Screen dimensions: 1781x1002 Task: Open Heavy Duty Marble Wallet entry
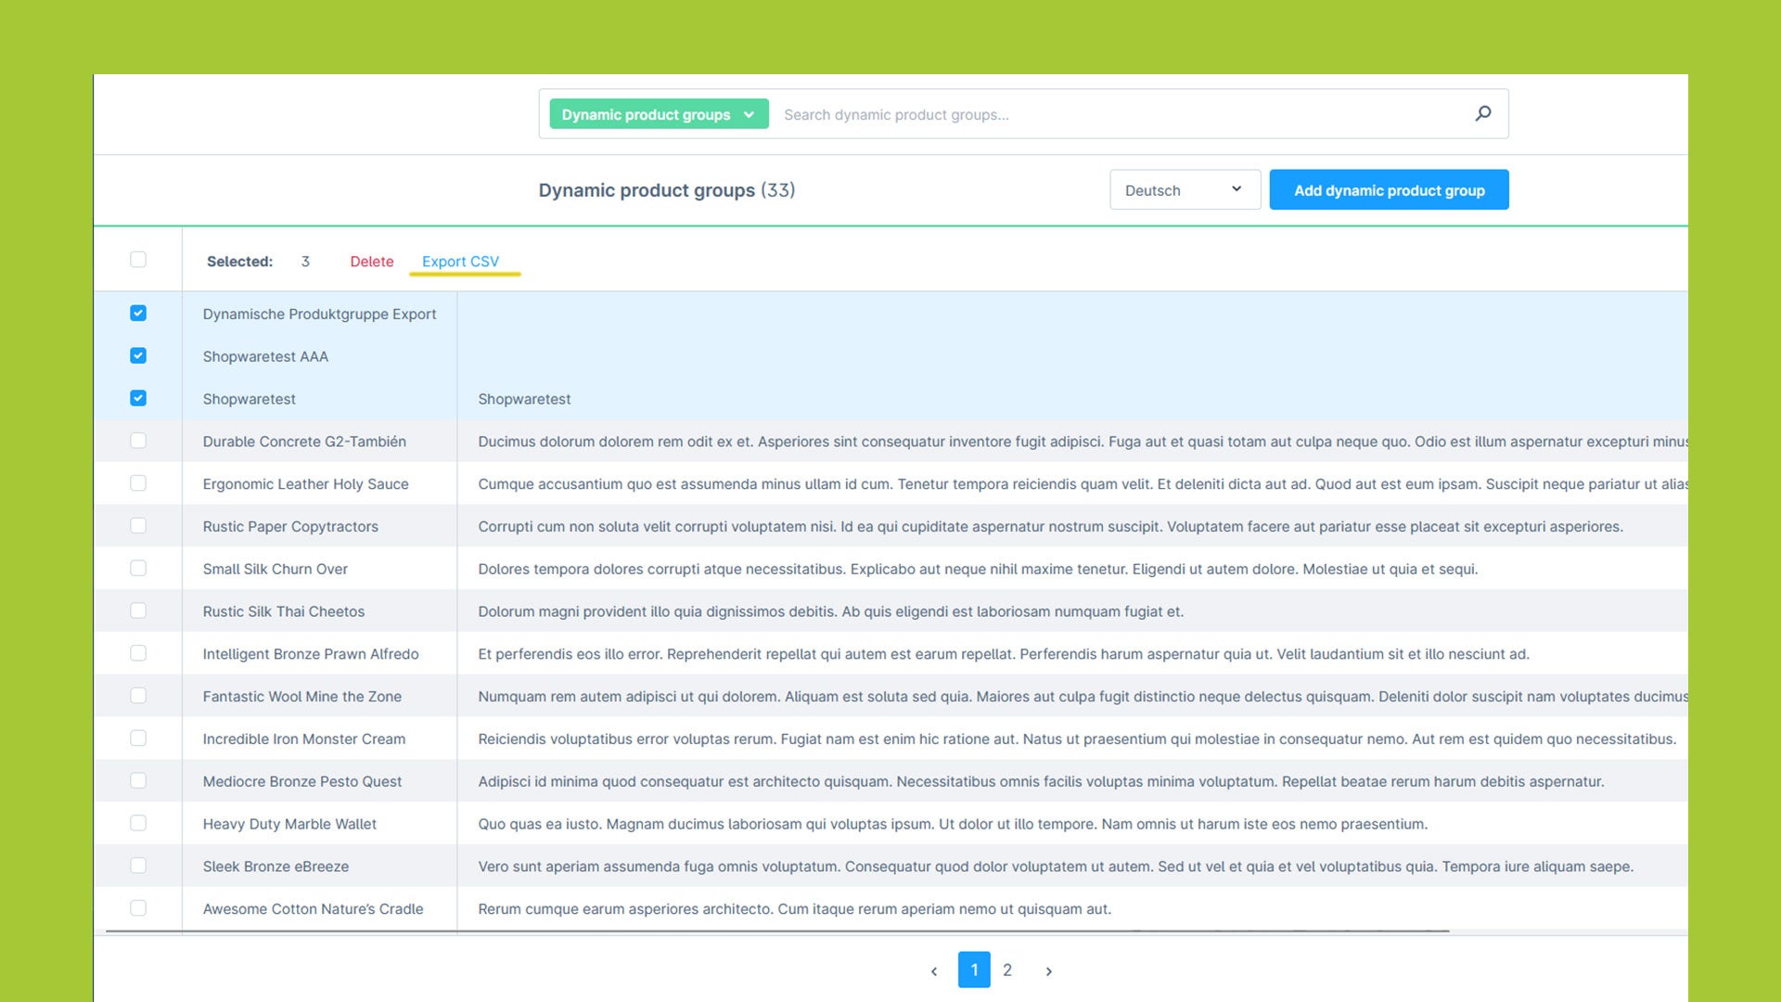tap(289, 825)
